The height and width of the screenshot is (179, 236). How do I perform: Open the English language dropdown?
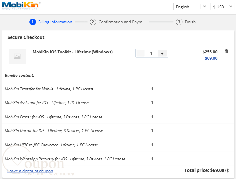click(191, 7)
